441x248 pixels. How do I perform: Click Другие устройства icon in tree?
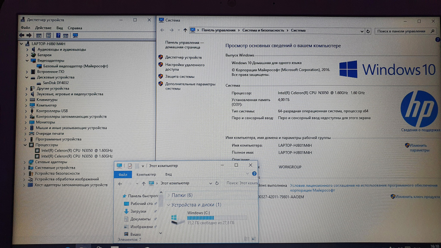(x=32, y=89)
